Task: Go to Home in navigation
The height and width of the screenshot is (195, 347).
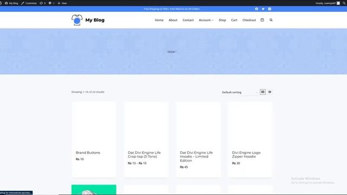Action: pyautogui.click(x=159, y=20)
